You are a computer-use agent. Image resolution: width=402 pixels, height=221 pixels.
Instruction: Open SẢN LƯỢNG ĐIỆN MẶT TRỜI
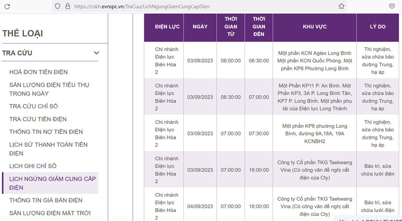(50, 213)
